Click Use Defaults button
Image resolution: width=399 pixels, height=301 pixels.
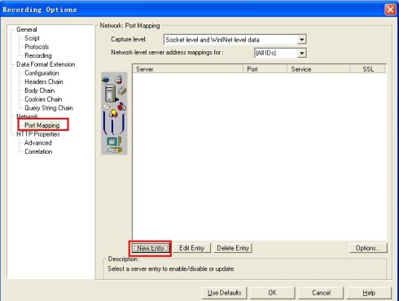point(224,293)
